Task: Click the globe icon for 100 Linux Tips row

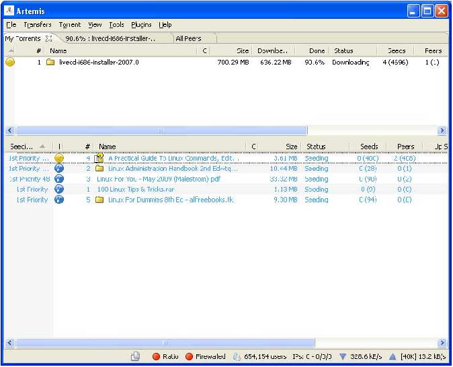Action: [59, 190]
